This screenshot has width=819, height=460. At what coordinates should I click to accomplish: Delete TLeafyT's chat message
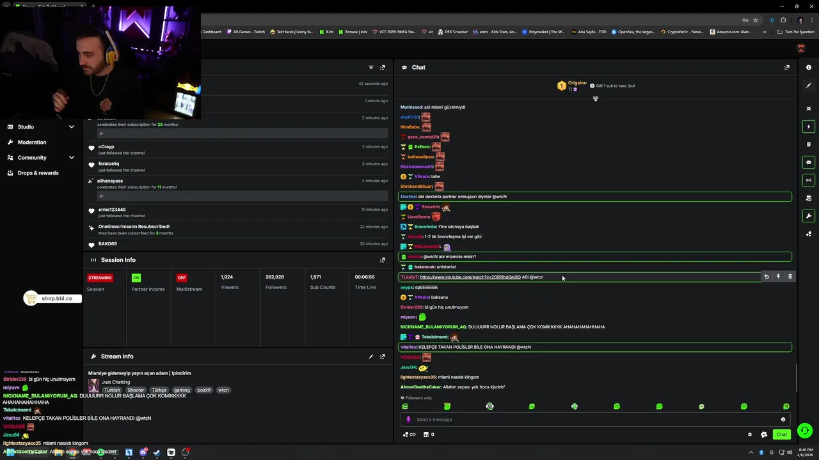[790, 277]
